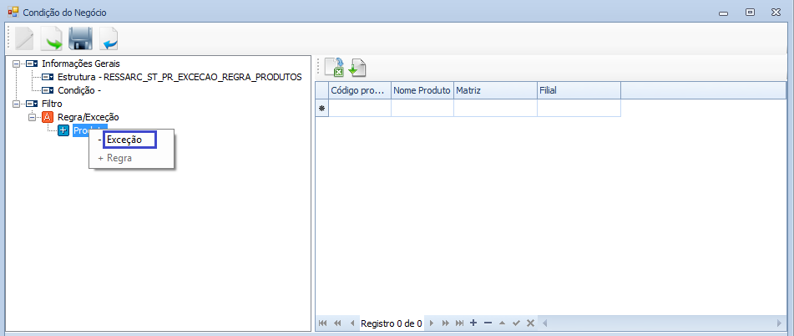Click new row Código produto cell
Viewport: 794px width, 336px height.
(x=360, y=108)
